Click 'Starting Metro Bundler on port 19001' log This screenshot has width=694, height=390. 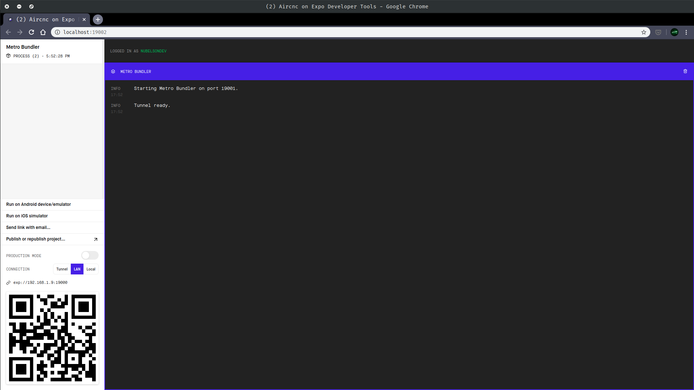tap(186, 88)
